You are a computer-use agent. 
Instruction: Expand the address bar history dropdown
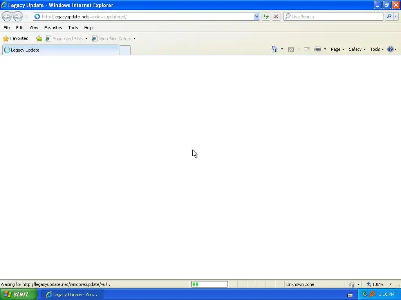[x=256, y=16]
